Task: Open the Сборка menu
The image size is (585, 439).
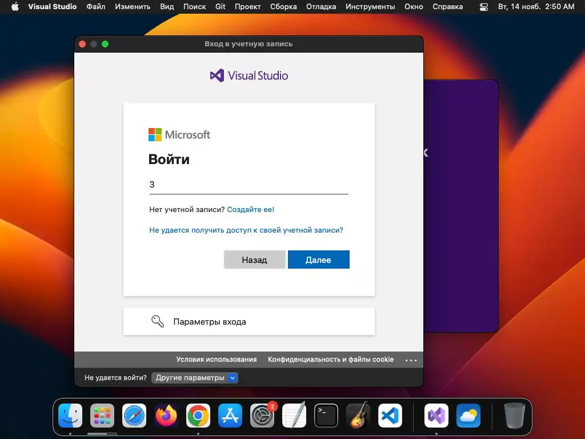Action: click(283, 6)
